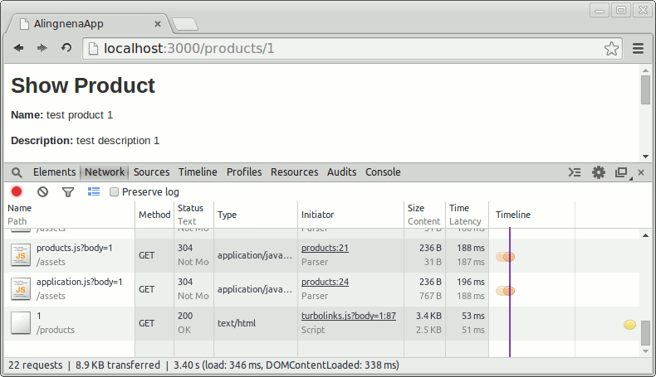Screen dimensions: 656x377
Task: Enable the Preserve log checkbox
Action: (x=115, y=192)
